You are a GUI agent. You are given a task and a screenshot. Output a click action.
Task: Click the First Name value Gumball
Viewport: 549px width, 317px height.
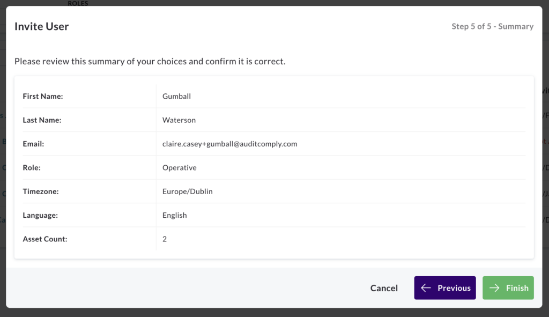point(176,97)
